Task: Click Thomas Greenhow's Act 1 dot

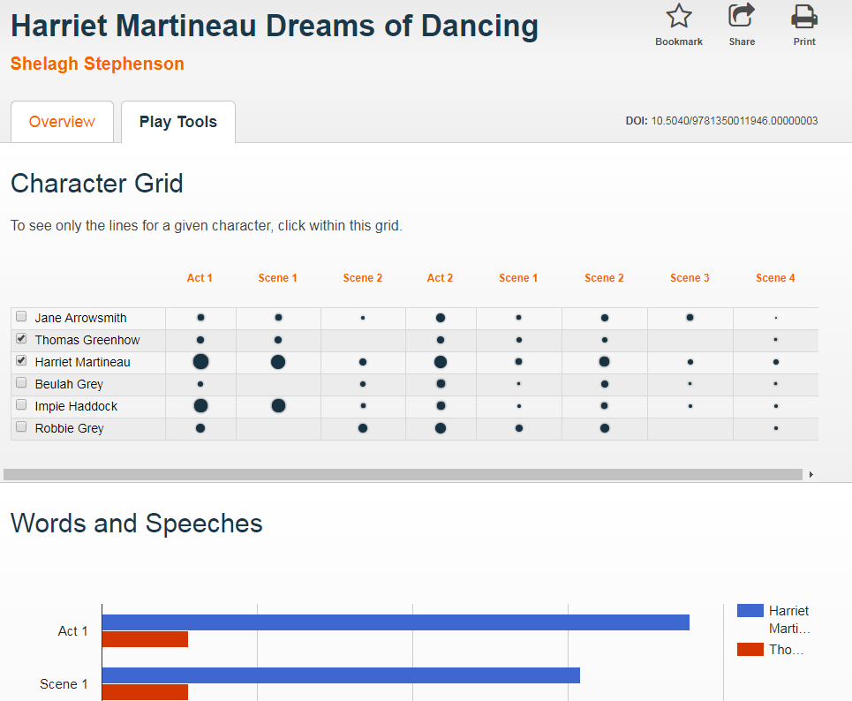Action: 200,340
